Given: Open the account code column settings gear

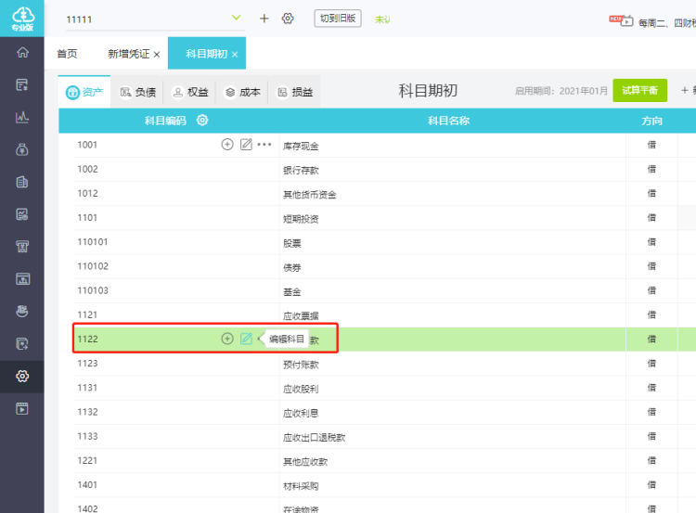Looking at the screenshot, I should click(202, 121).
